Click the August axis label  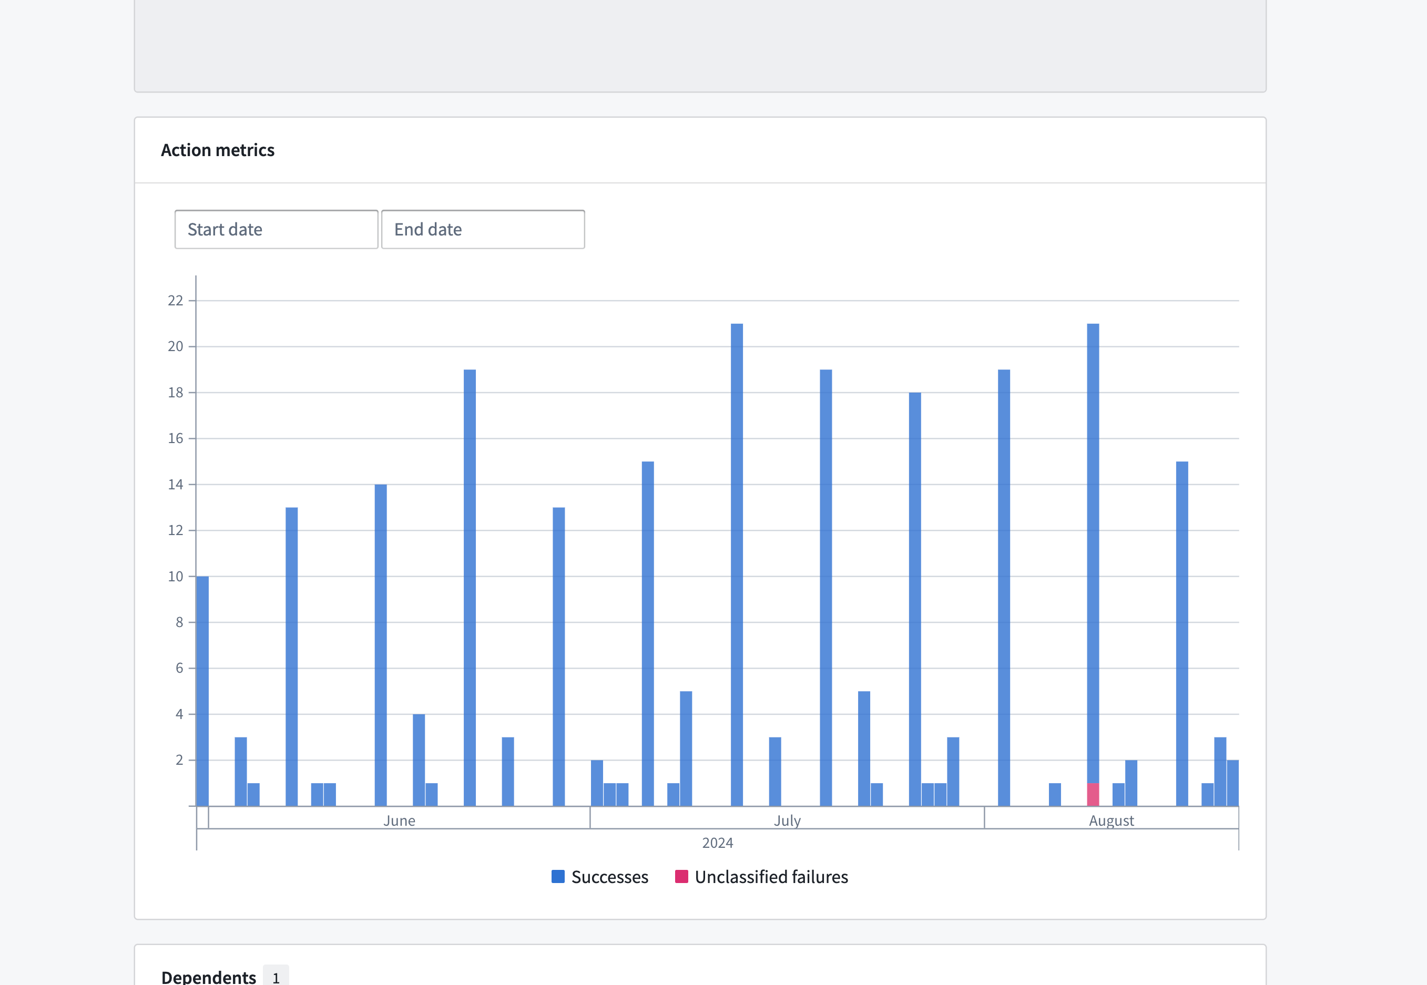pyautogui.click(x=1111, y=820)
